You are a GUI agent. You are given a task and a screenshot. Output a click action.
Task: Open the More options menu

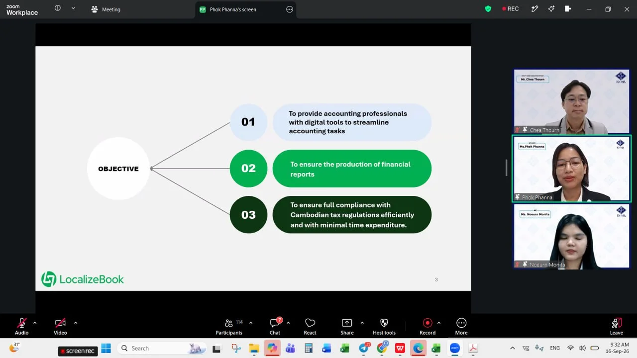pyautogui.click(x=461, y=326)
